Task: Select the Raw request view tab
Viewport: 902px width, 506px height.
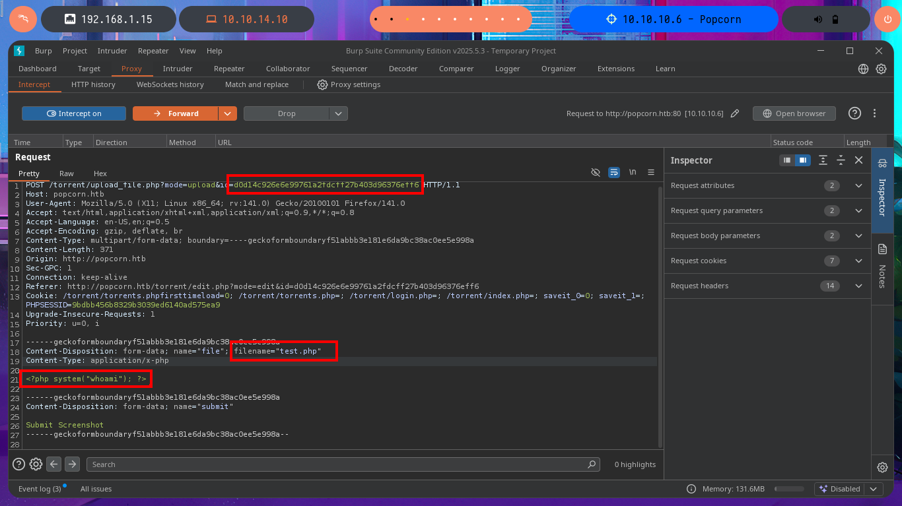Action: point(67,174)
